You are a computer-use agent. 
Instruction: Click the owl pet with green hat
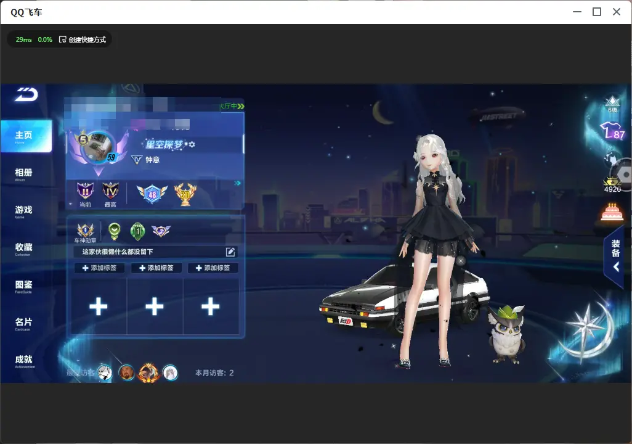[506, 334]
